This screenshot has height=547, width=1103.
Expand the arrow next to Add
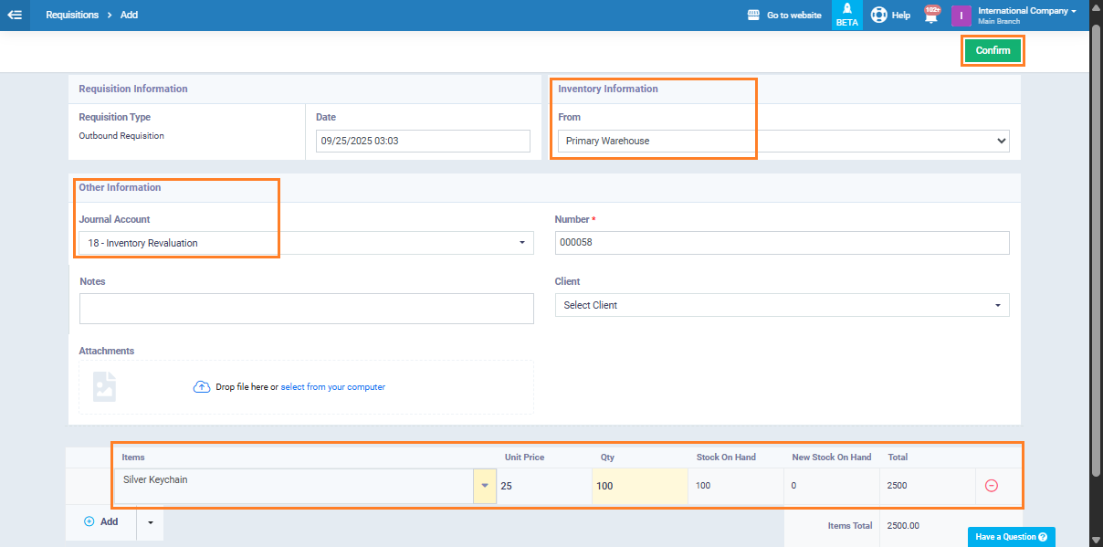[x=150, y=522]
